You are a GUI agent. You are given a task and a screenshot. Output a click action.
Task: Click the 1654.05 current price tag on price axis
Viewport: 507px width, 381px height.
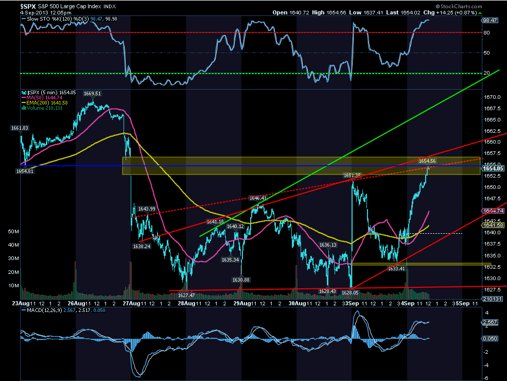[493, 168]
